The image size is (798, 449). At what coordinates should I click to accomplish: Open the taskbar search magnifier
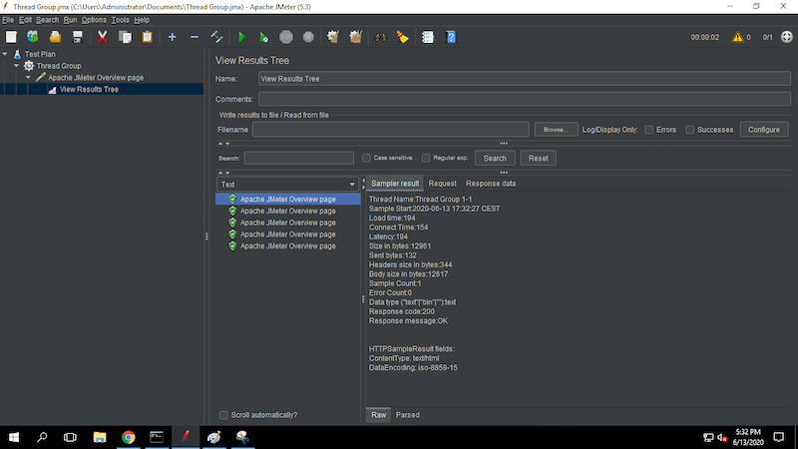tap(42, 437)
